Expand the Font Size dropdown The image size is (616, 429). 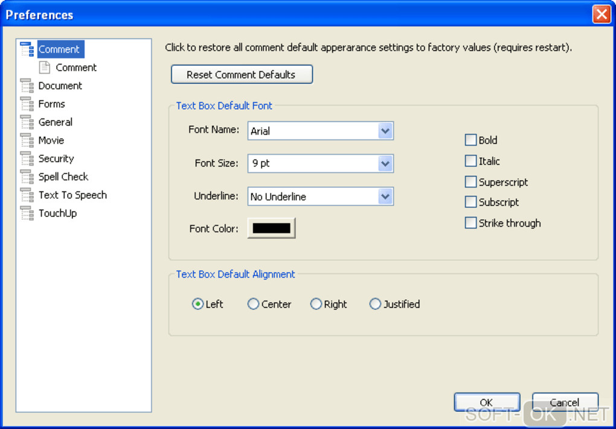[x=385, y=163]
